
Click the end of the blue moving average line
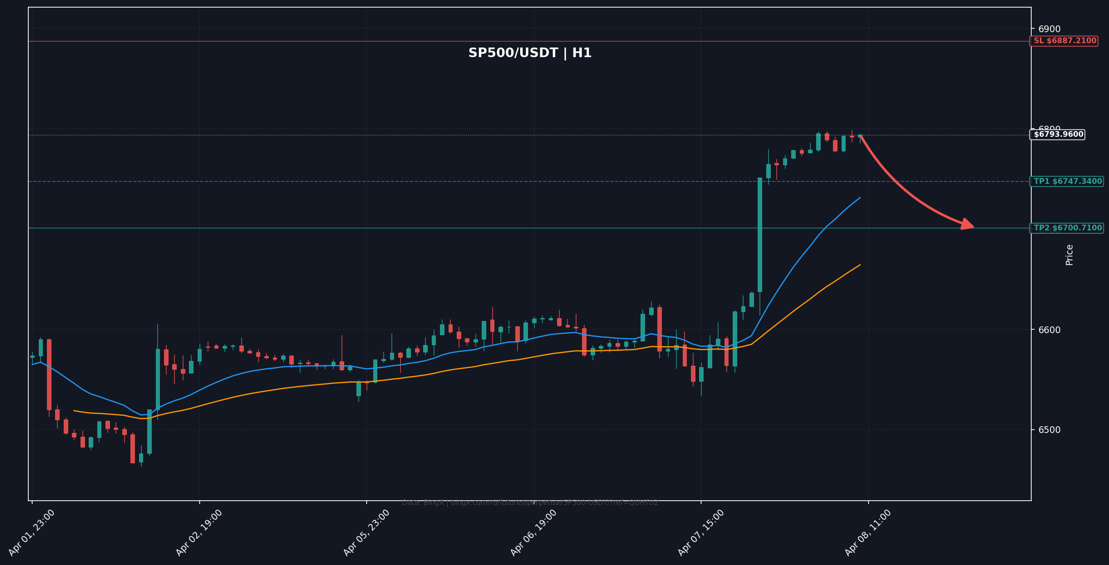(x=859, y=198)
